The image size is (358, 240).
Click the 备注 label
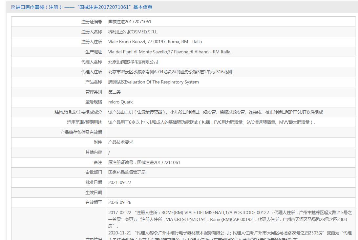98,162
